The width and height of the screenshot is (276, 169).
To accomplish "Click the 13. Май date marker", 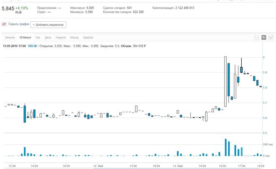I will 178,166.
